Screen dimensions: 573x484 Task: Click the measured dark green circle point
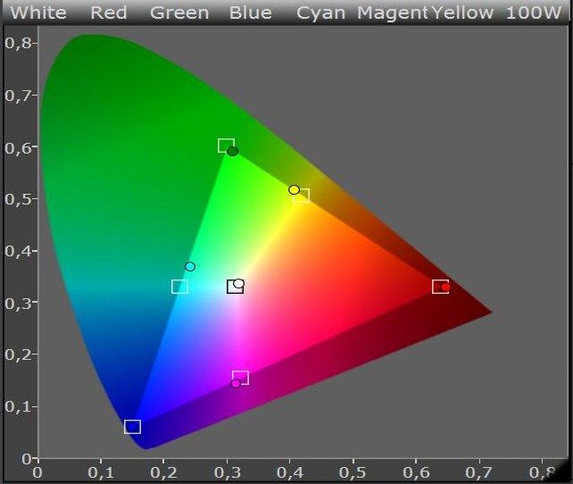[232, 151]
